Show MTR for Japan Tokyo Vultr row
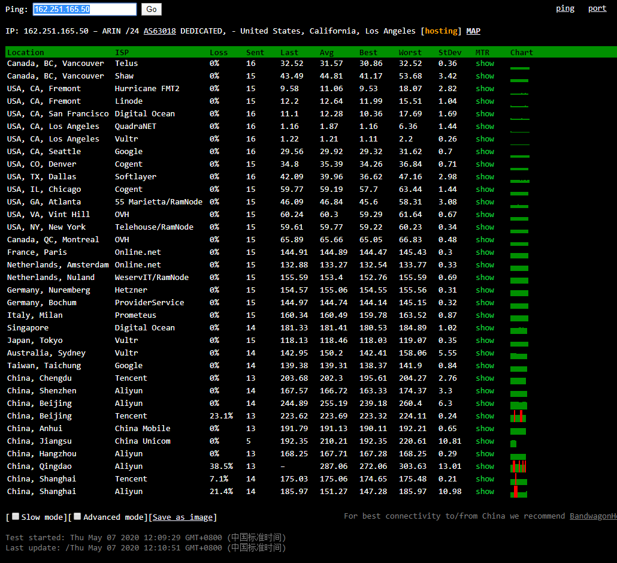 [485, 341]
